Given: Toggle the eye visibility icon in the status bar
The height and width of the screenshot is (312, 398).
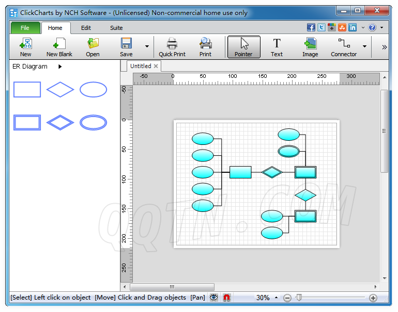Looking at the screenshot, I should point(214,298).
